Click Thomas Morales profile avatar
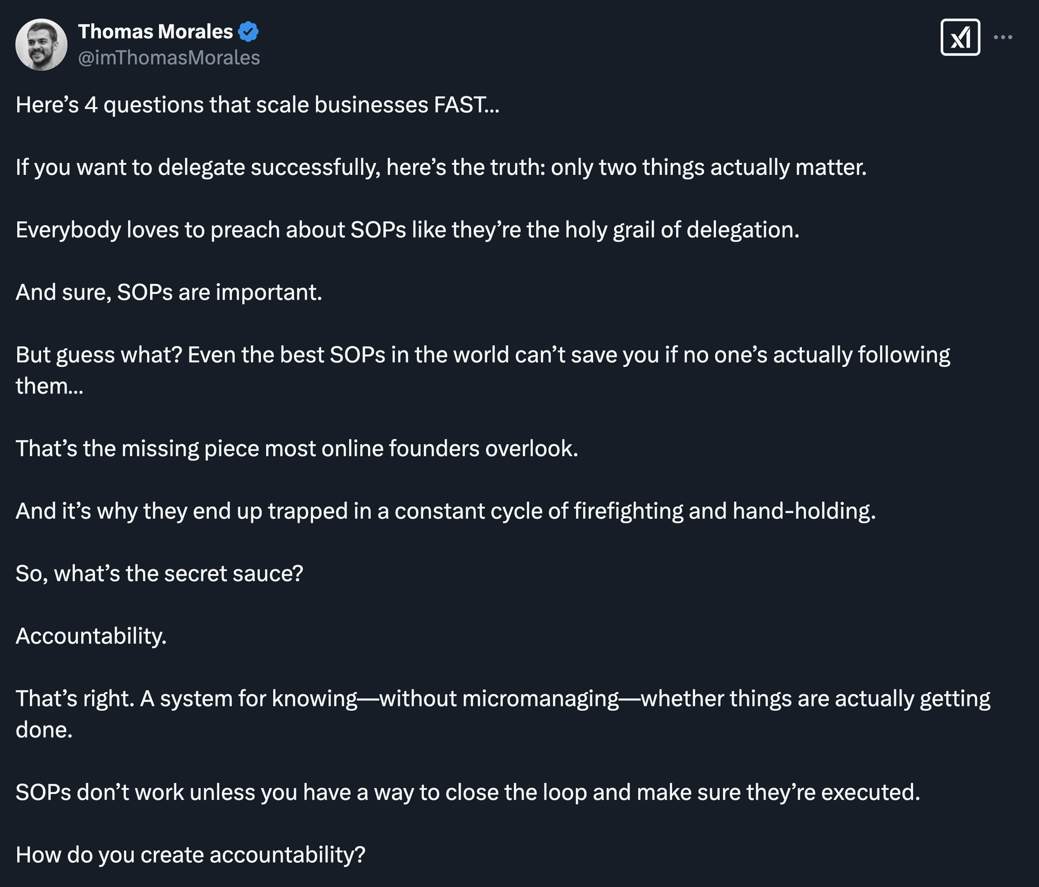Screen dimensions: 1039x887 point(41,44)
